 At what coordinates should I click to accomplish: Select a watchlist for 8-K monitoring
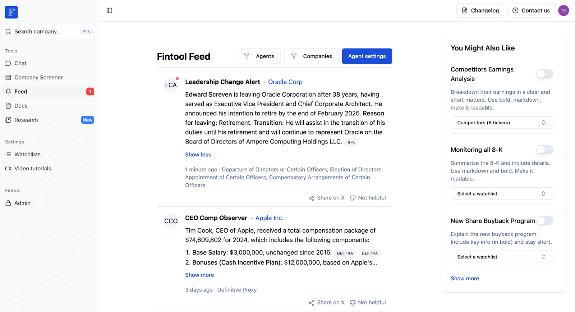pos(502,193)
